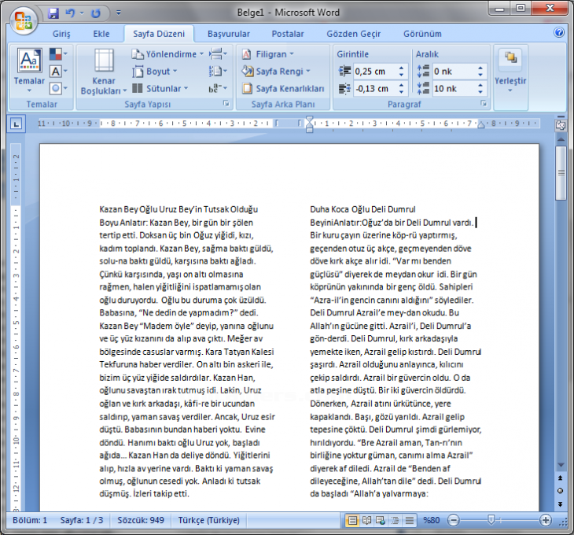Switch to Web Layout view
This screenshot has width=574, height=535.
[381, 520]
